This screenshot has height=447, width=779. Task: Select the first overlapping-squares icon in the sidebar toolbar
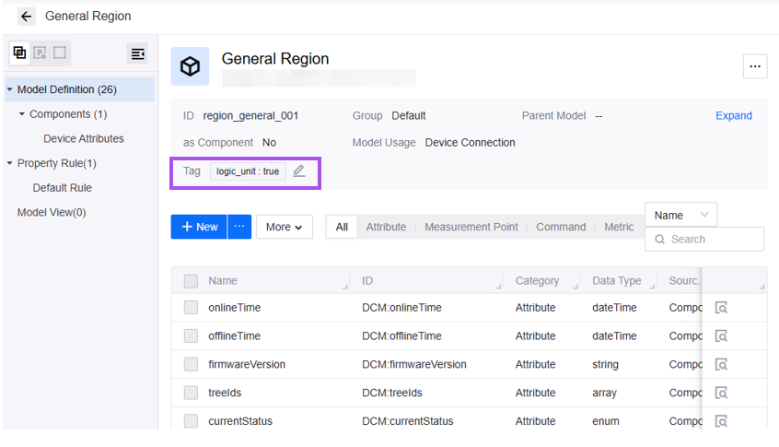pyautogui.click(x=19, y=53)
